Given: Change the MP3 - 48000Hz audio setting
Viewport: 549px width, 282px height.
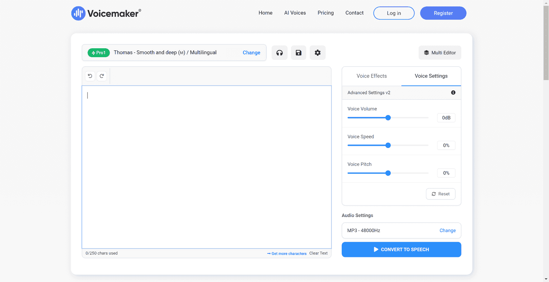Looking at the screenshot, I should [447, 231].
